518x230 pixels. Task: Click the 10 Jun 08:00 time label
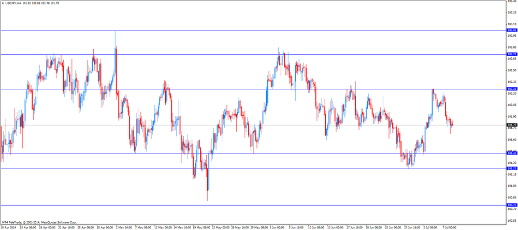[316, 228]
